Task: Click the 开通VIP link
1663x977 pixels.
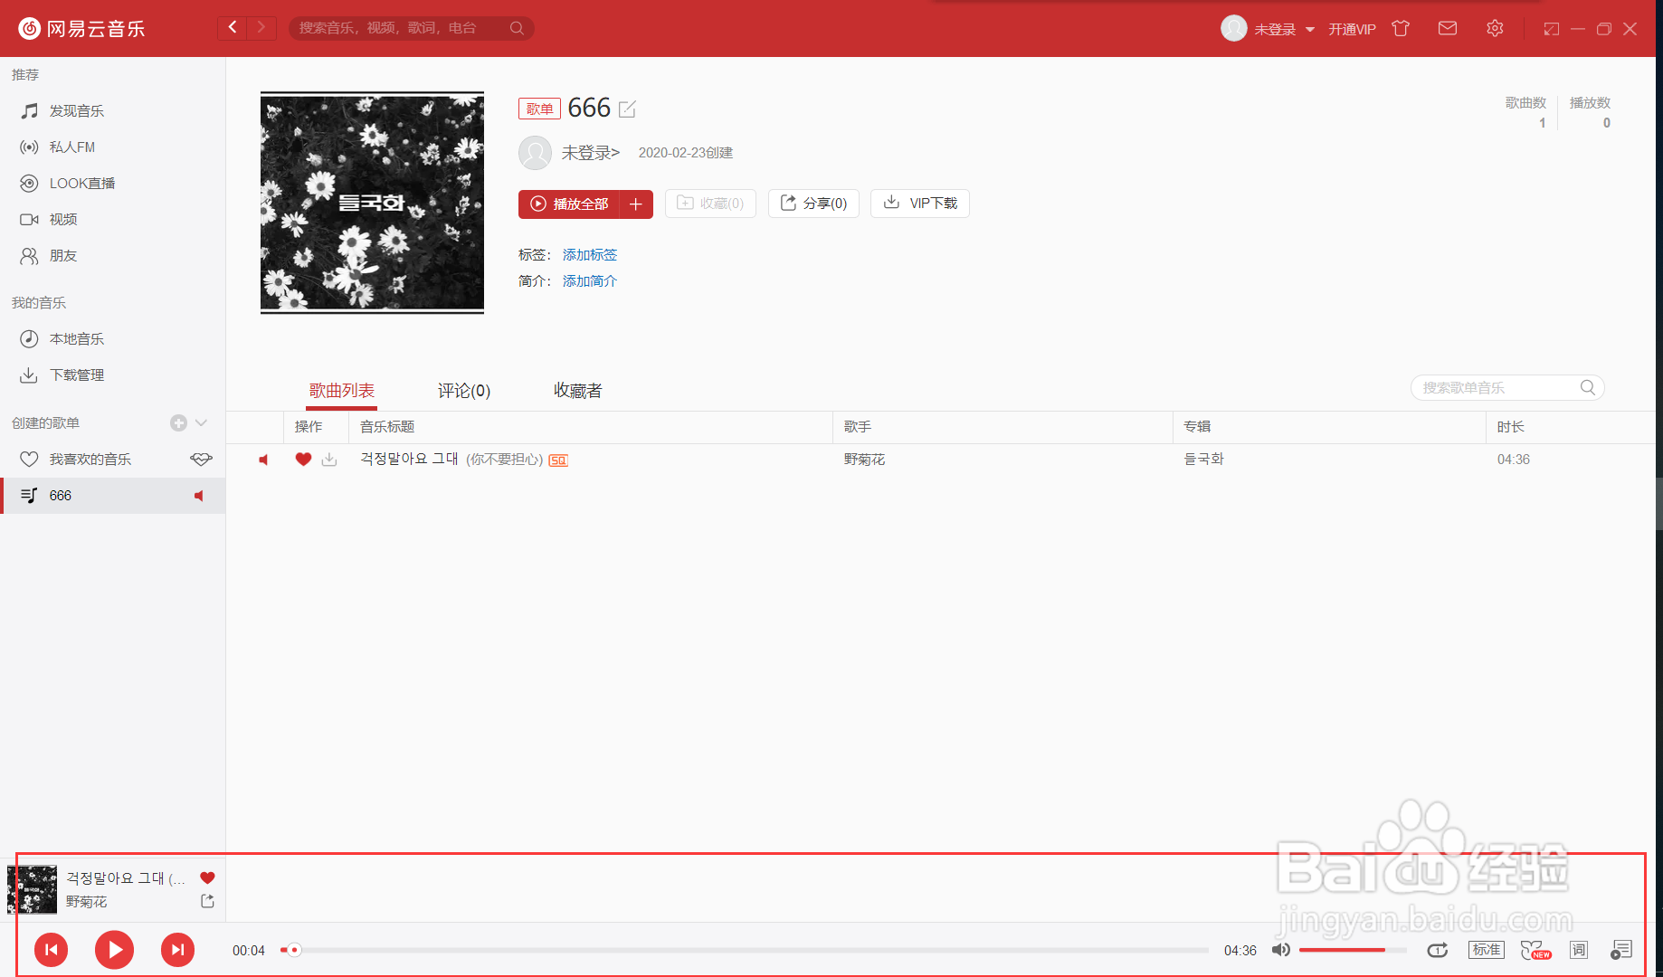Action: click(1352, 30)
